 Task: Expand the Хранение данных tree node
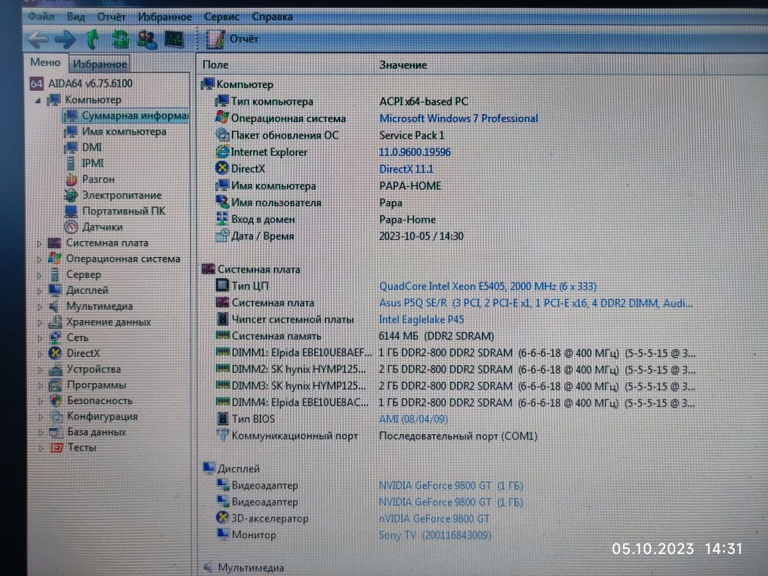[x=39, y=323]
